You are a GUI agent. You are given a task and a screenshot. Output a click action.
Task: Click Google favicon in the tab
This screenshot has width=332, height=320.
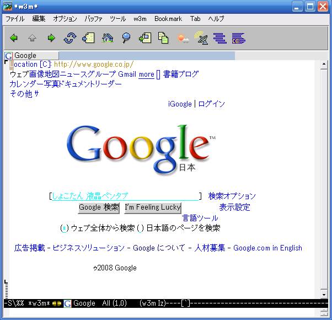[x=9, y=56]
